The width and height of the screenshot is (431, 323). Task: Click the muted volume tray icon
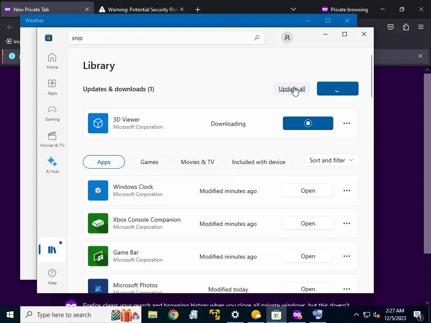click(x=377, y=315)
